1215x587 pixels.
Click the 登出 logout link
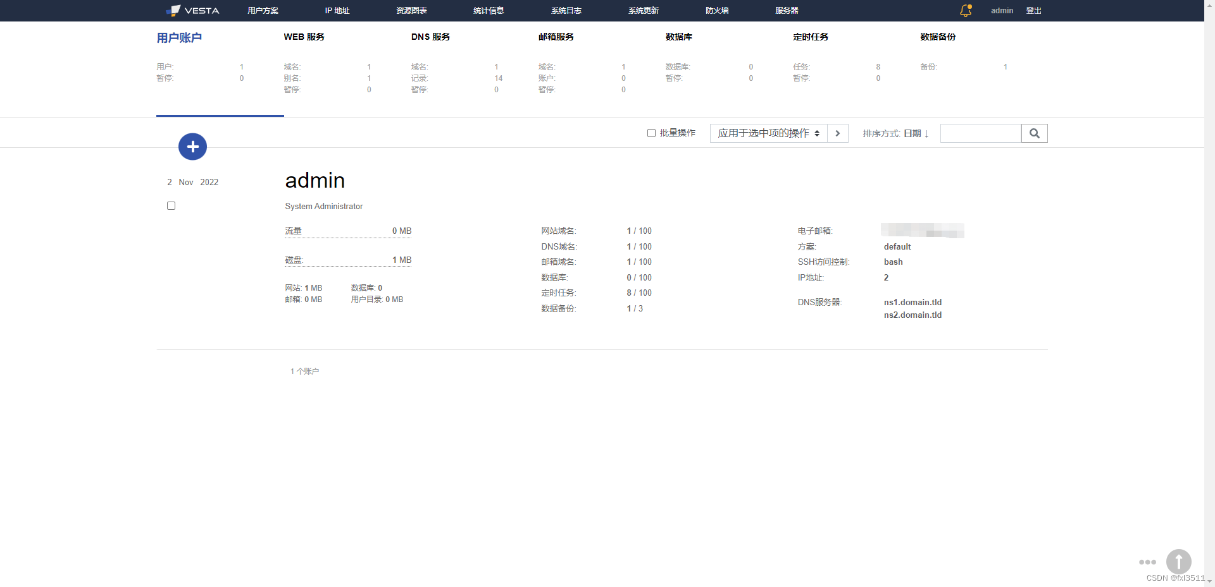coord(1033,11)
